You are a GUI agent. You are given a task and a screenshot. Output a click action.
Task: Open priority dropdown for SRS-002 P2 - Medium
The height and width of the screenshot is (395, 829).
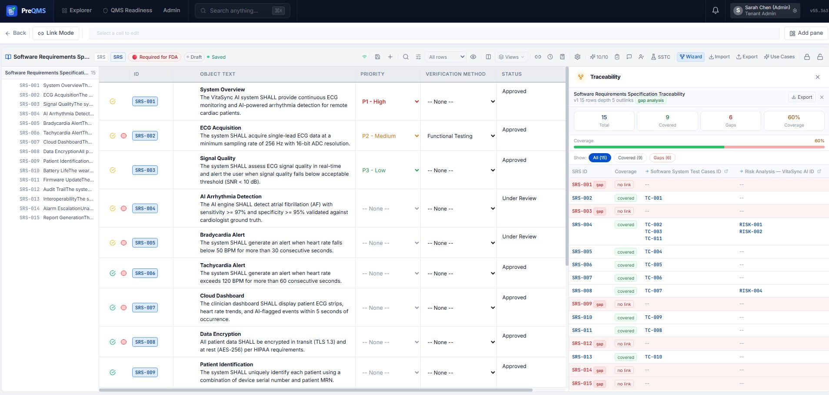click(390, 136)
